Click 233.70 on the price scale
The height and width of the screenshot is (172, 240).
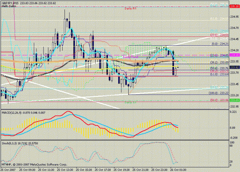[x=234, y=73]
